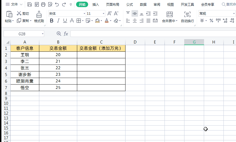Click the formula bar input field
Screen dimensions: 236x142
click(153, 34)
